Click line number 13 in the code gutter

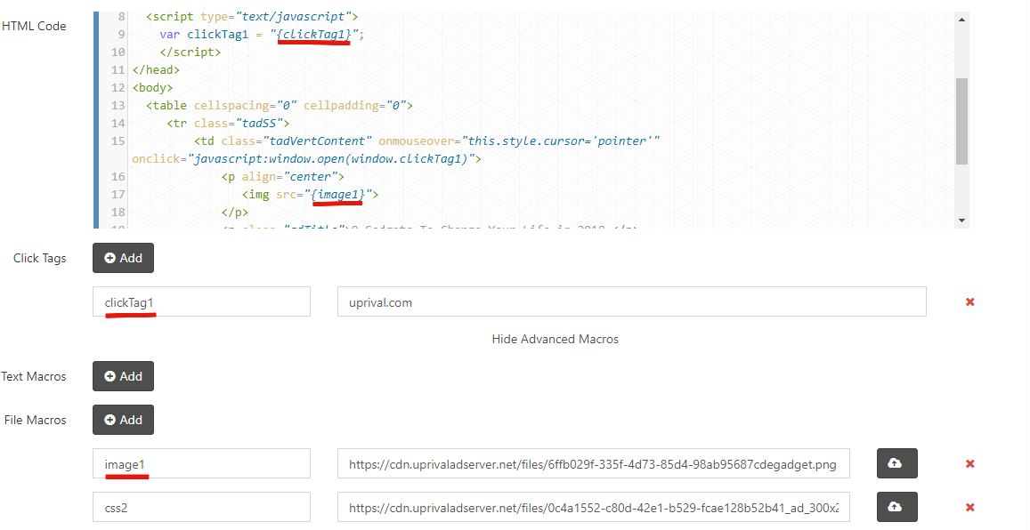click(x=118, y=106)
